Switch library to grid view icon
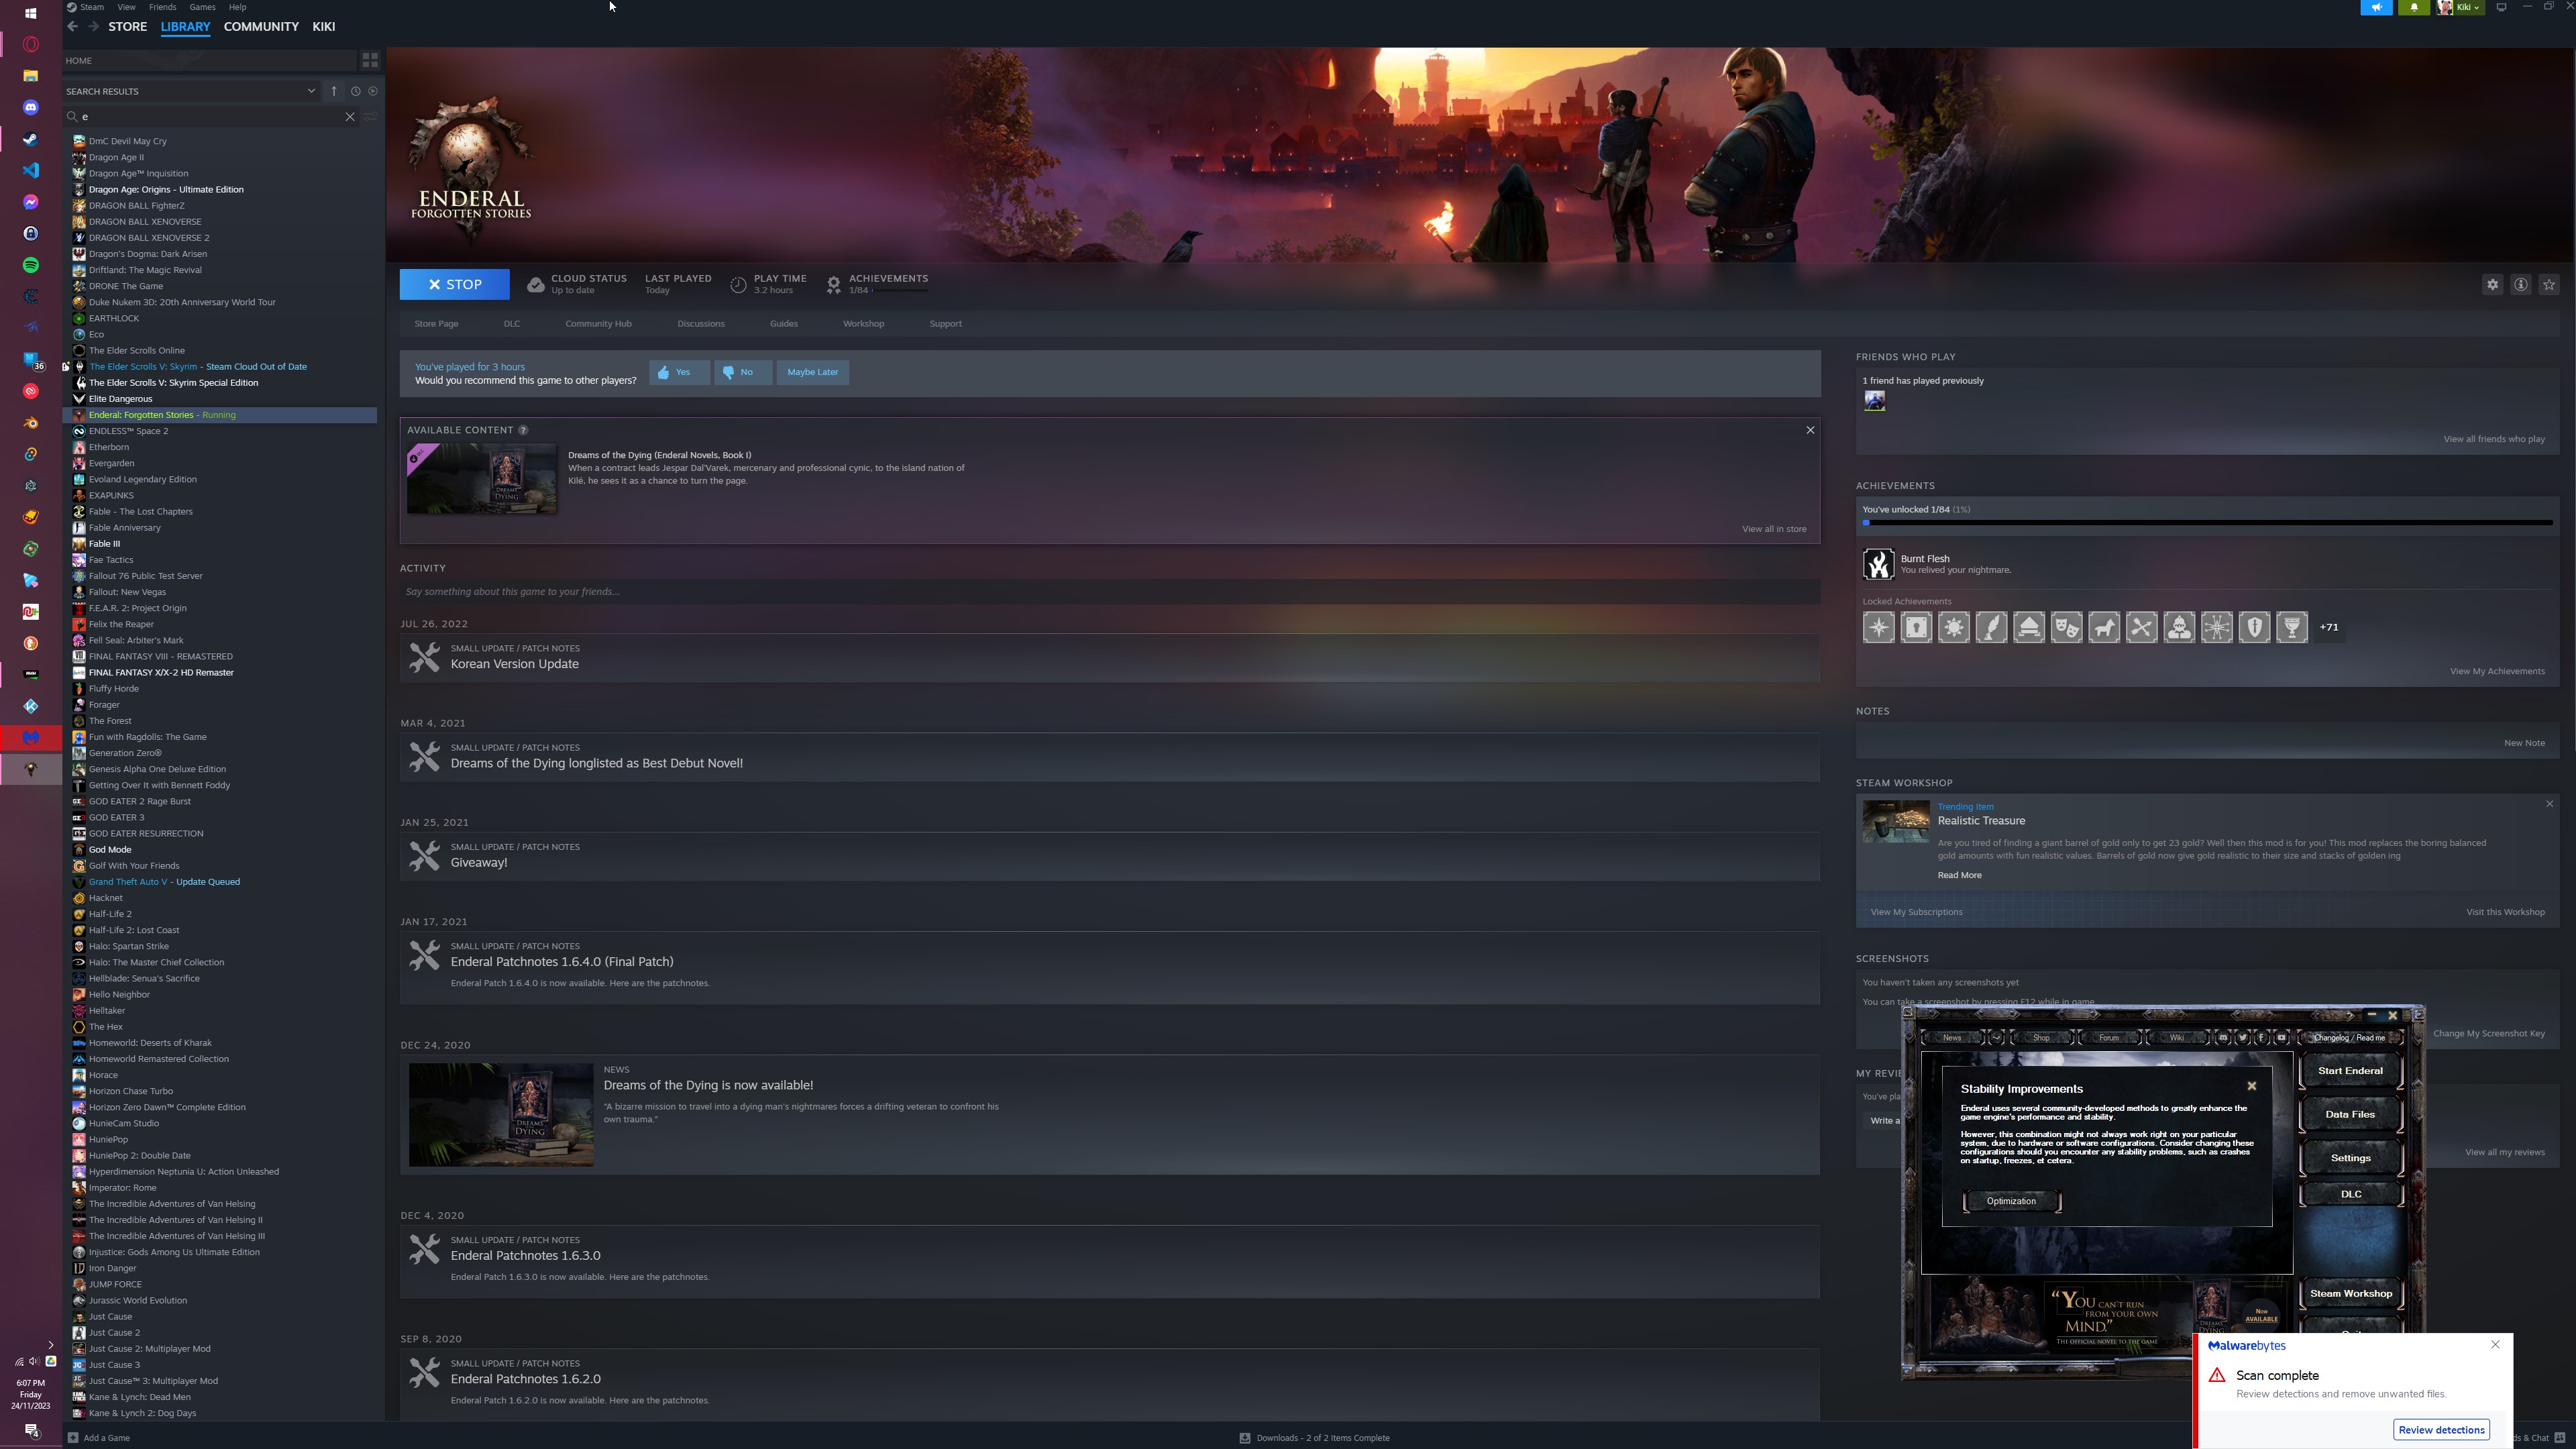Screen dimensions: 2576x1449 (370, 60)
